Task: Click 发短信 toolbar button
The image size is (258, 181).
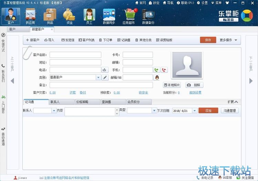Action: [68, 40]
